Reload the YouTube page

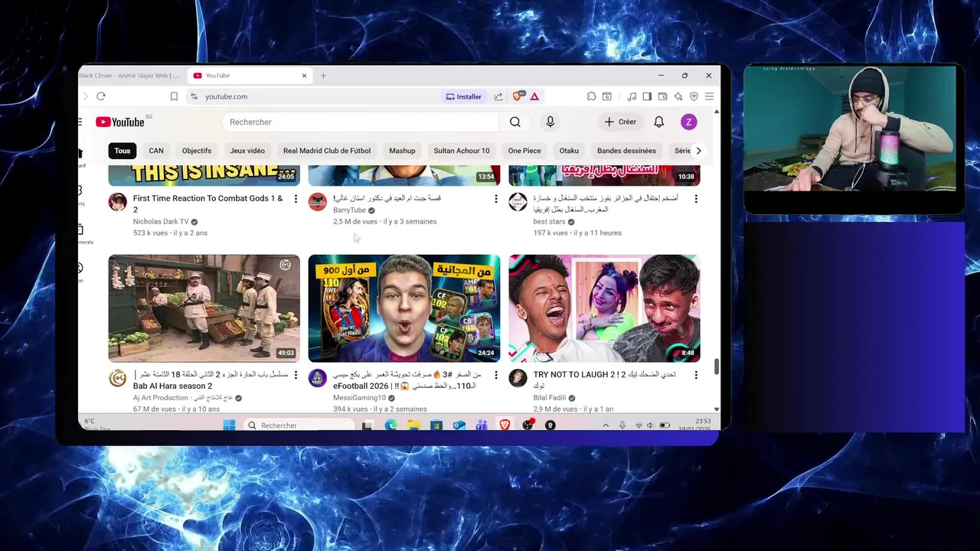[100, 96]
